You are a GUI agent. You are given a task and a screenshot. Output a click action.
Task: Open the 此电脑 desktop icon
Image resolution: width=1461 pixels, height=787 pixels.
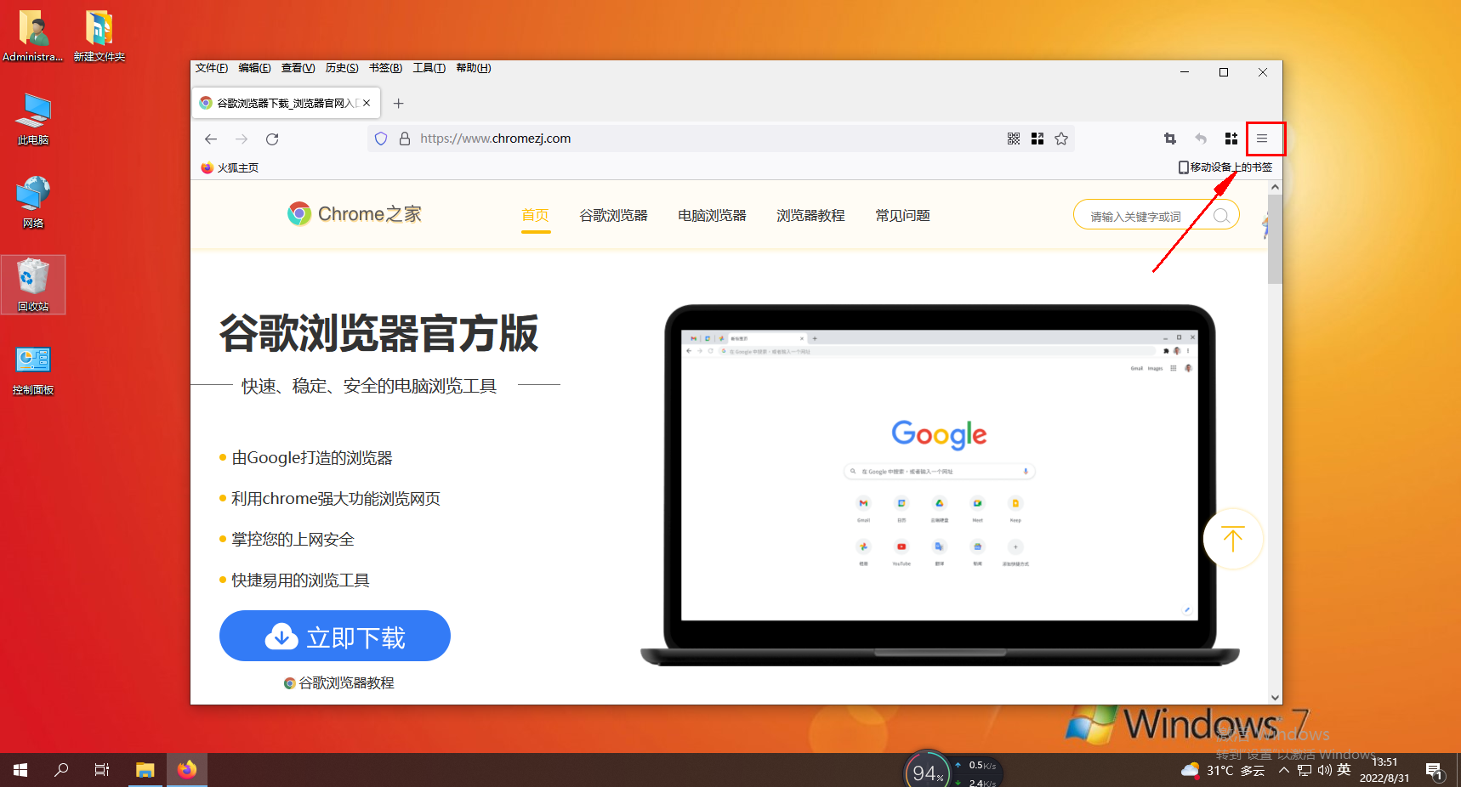click(x=33, y=119)
